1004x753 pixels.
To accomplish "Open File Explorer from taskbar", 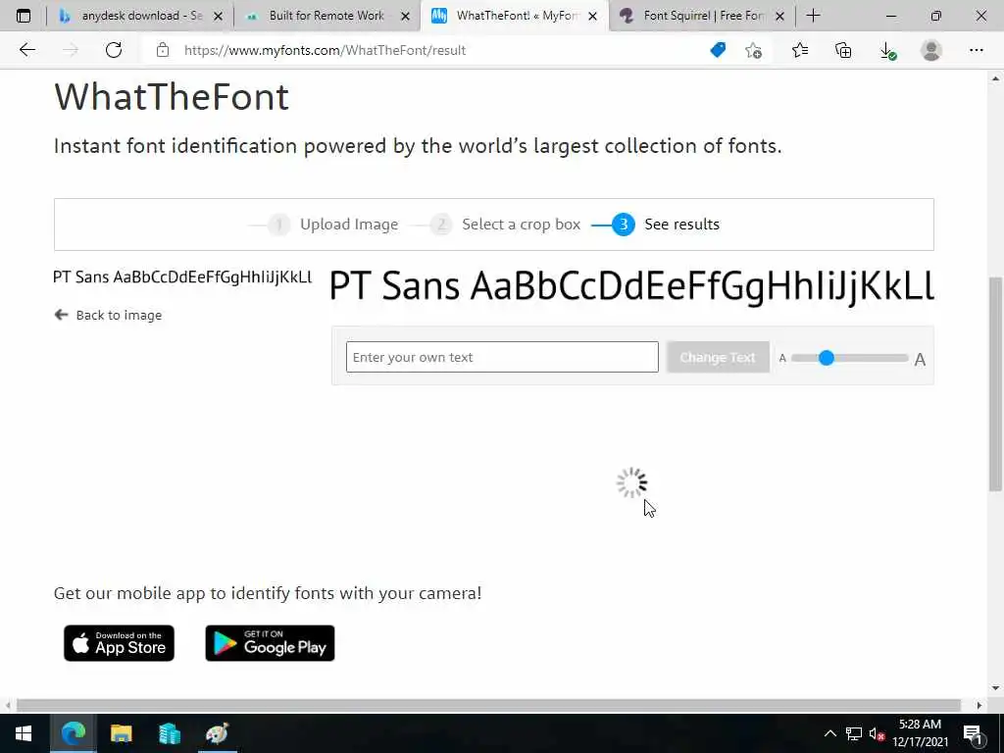I will pos(121,733).
